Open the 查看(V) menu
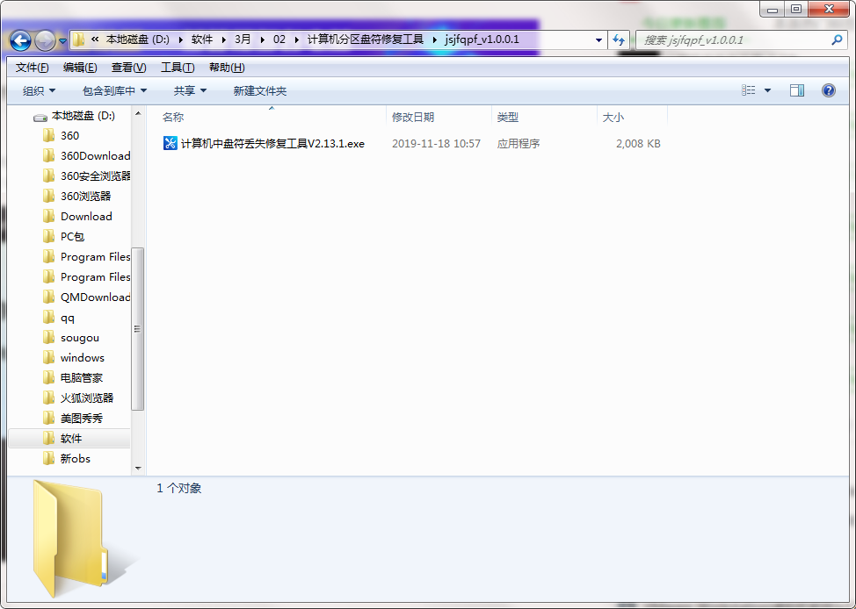This screenshot has width=856, height=609. tap(129, 67)
